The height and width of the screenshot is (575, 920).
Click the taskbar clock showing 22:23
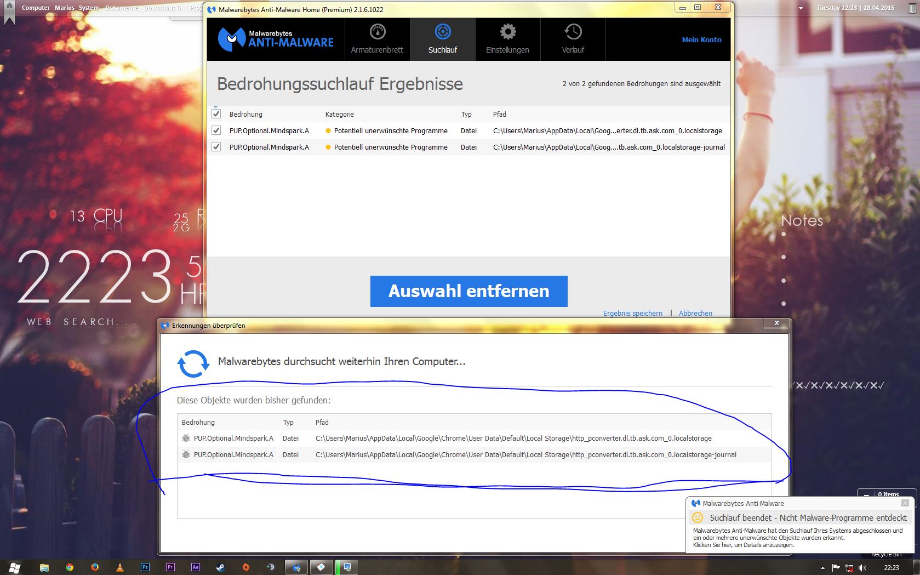tap(892, 568)
